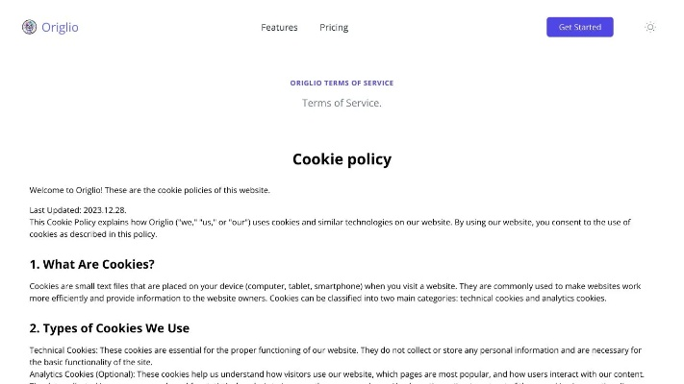Click the Origlio brand name link
Image resolution: width=684 pixels, height=384 pixels.
(60, 27)
